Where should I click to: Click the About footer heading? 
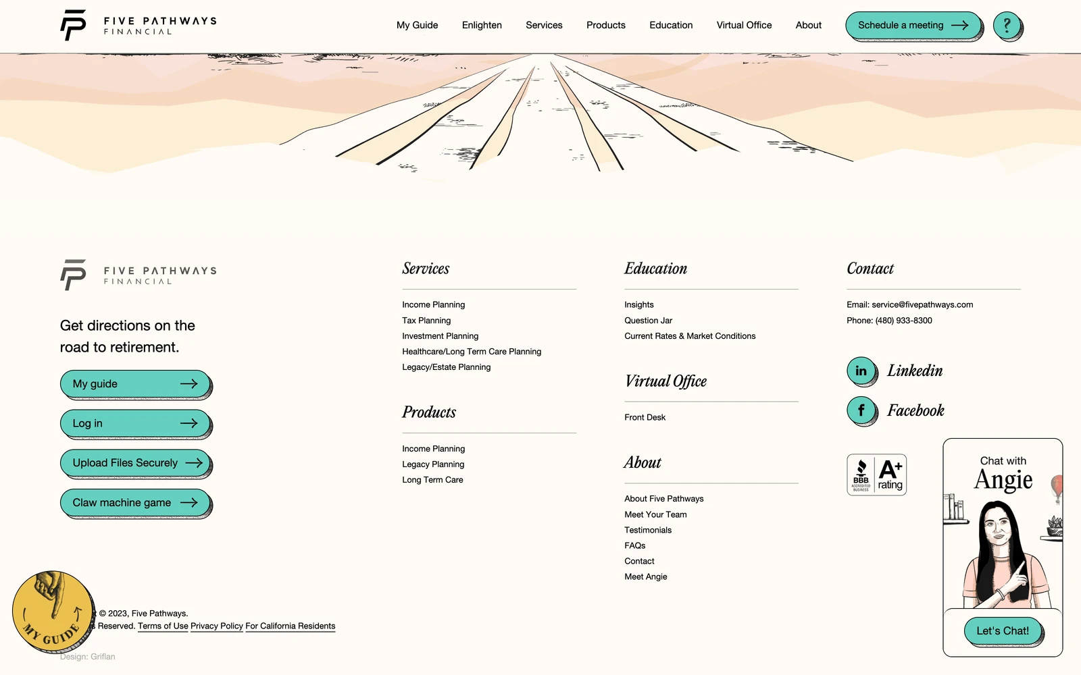pos(643,462)
